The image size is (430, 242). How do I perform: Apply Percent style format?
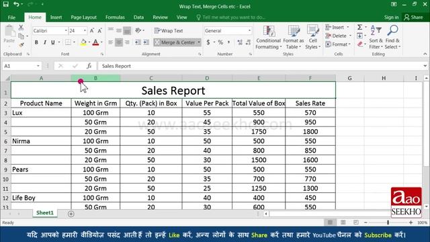[x=220, y=42]
